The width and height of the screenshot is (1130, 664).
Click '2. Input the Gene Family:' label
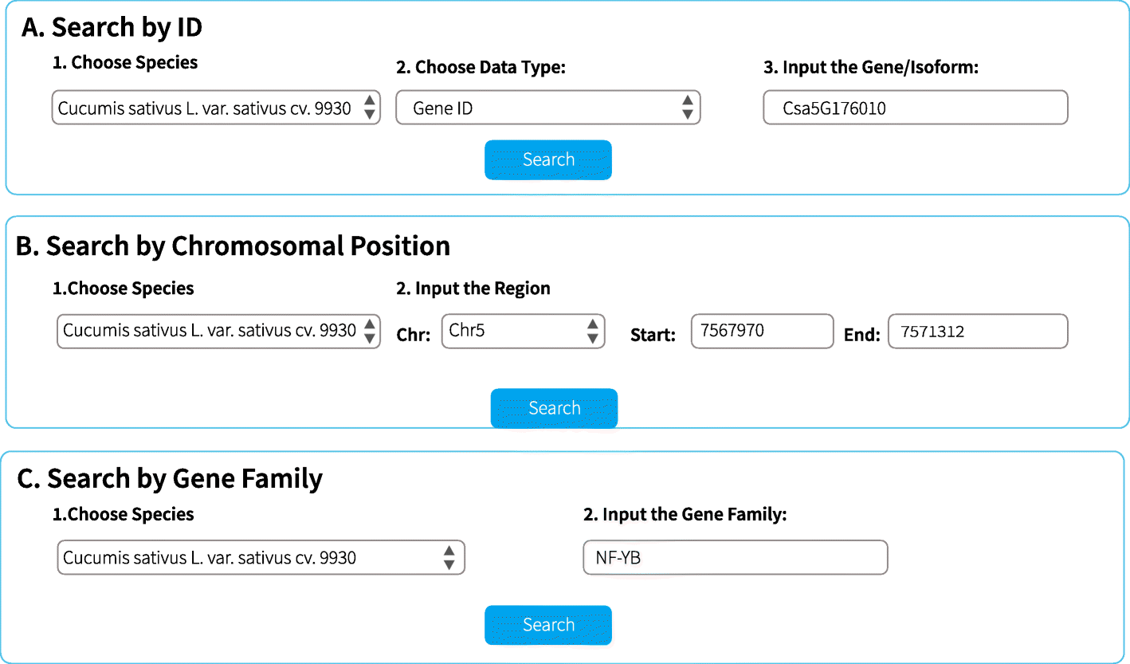point(685,515)
